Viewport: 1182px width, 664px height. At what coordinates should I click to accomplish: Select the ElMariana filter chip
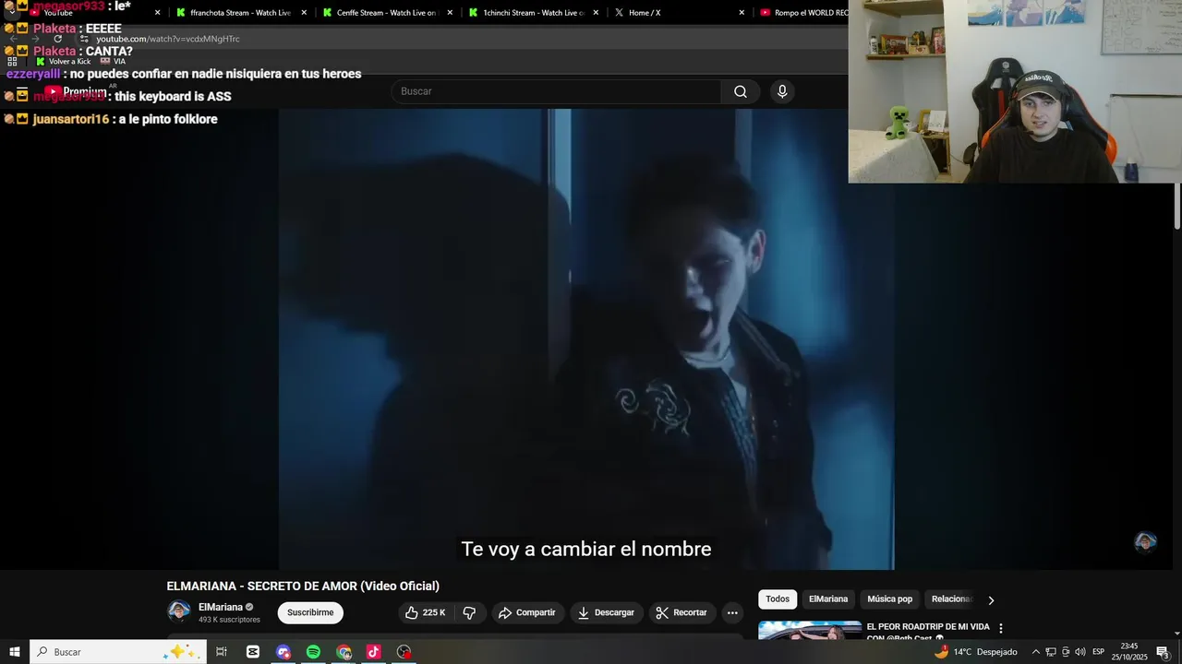(x=828, y=599)
